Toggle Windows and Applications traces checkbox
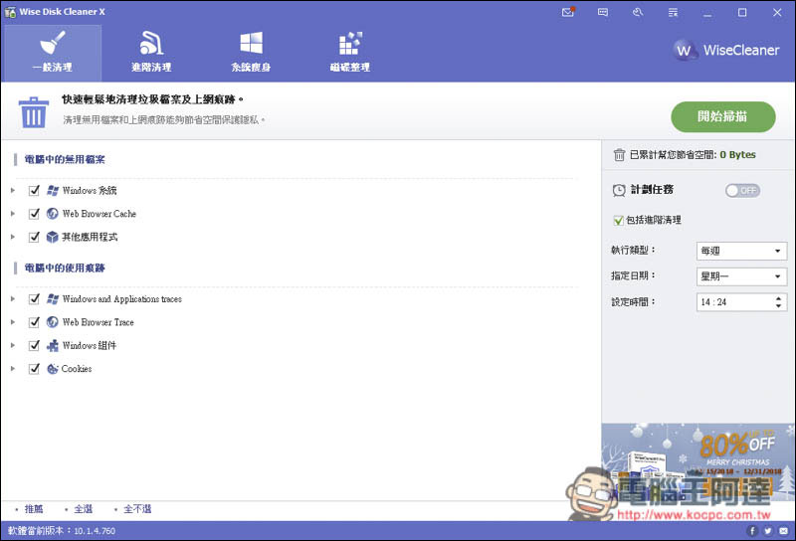The height and width of the screenshot is (541, 796). [34, 299]
